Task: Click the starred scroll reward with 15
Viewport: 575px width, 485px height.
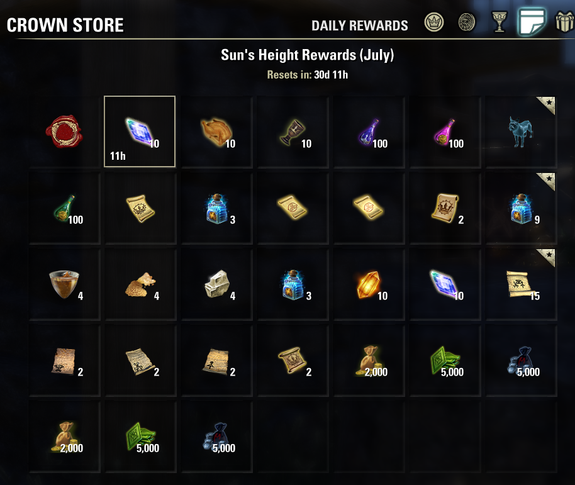Action: (521, 284)
